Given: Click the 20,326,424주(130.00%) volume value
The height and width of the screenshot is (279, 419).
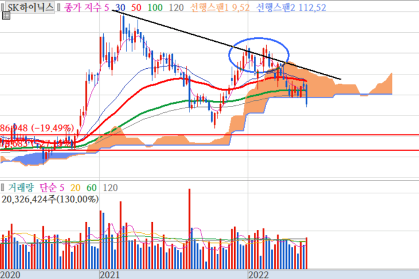Looking at the screenshot, I should 50,199.
